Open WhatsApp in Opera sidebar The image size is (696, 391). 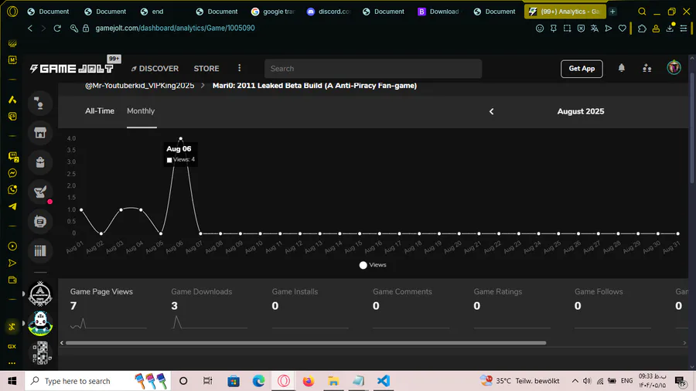click(12, 190)
